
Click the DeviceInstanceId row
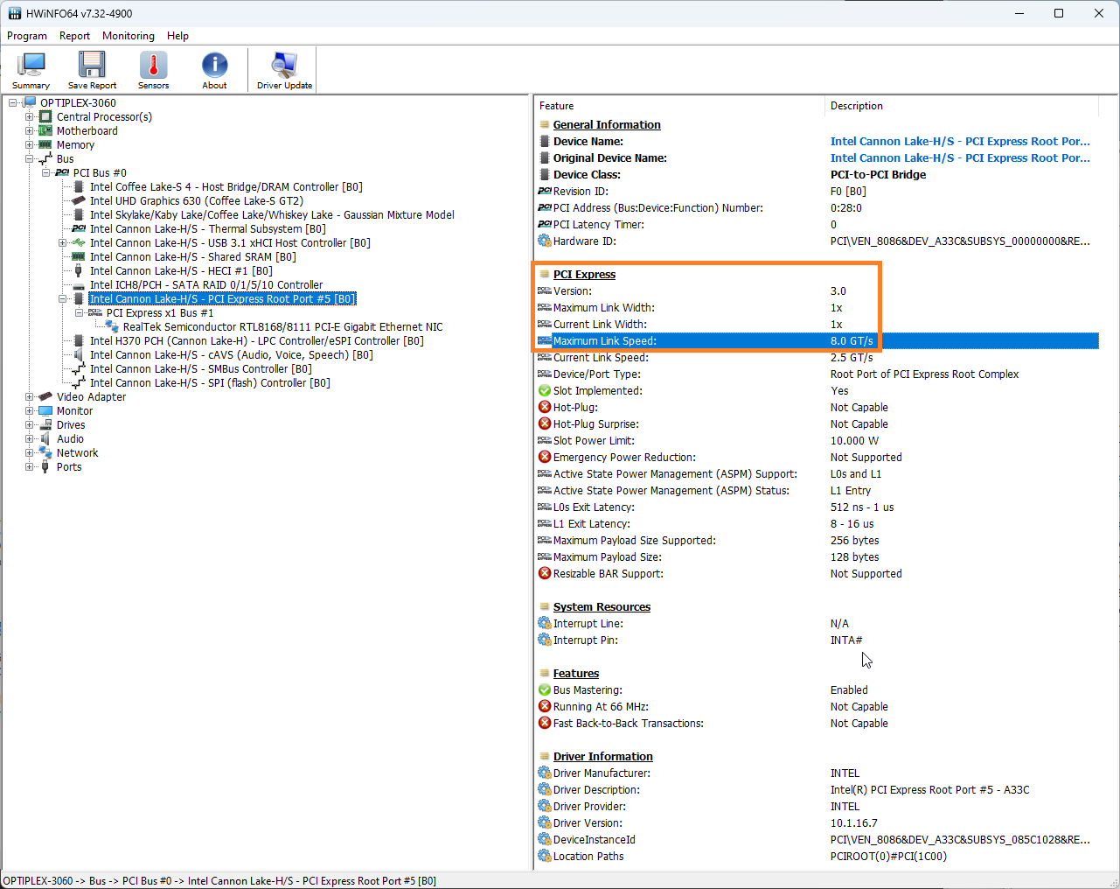tap(816, 839)
